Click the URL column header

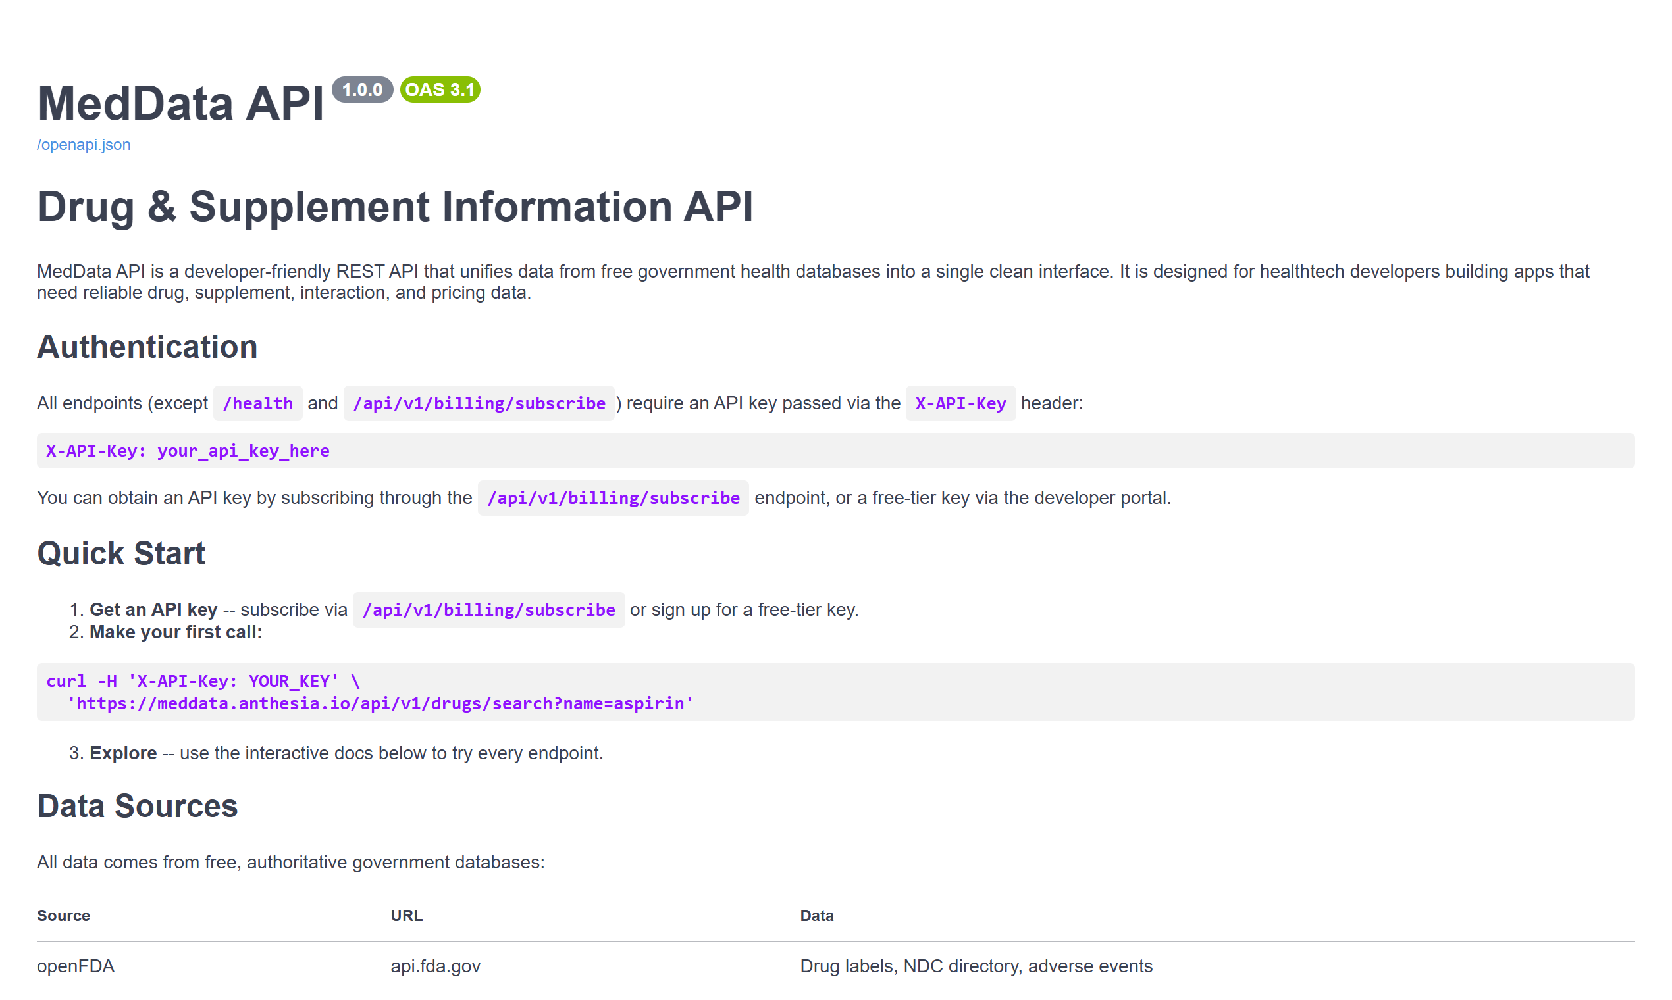coord(407,916)
